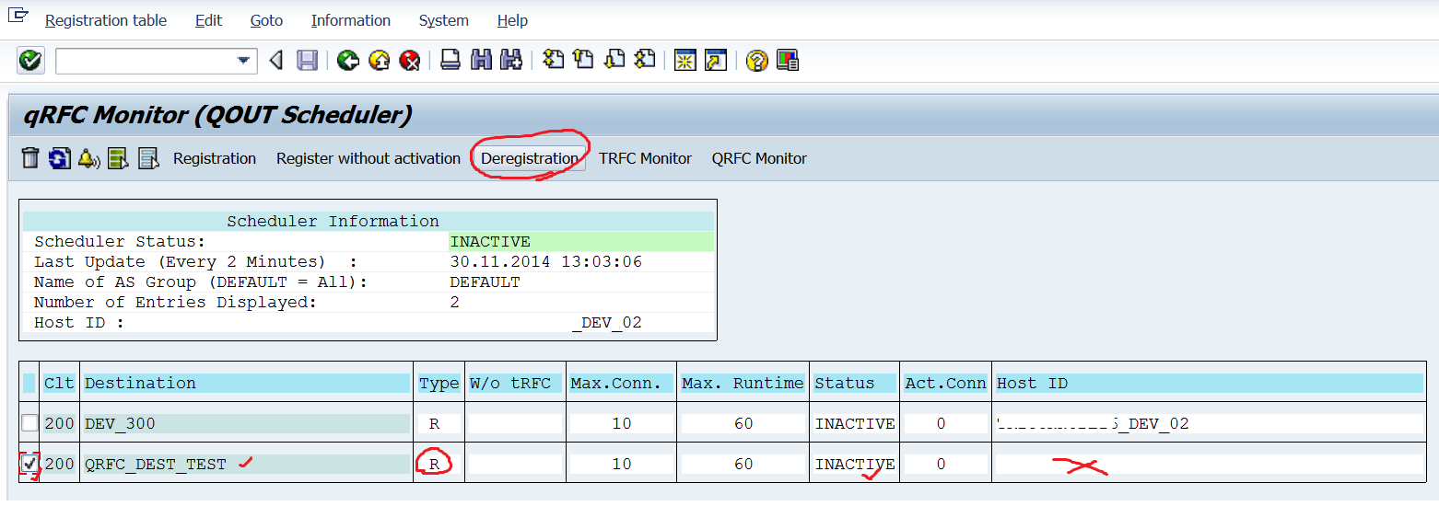Screen dimensions: 1439x506
Task: Click the Customize Local Layout icon
Action: [788, 61]
